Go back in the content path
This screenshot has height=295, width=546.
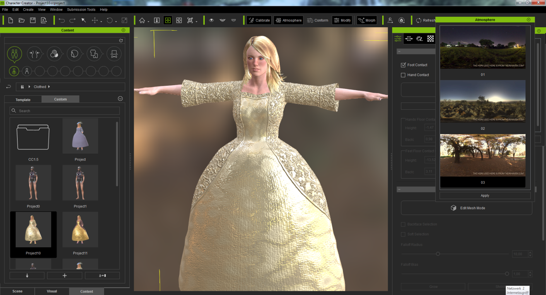[x=9, y=87]
